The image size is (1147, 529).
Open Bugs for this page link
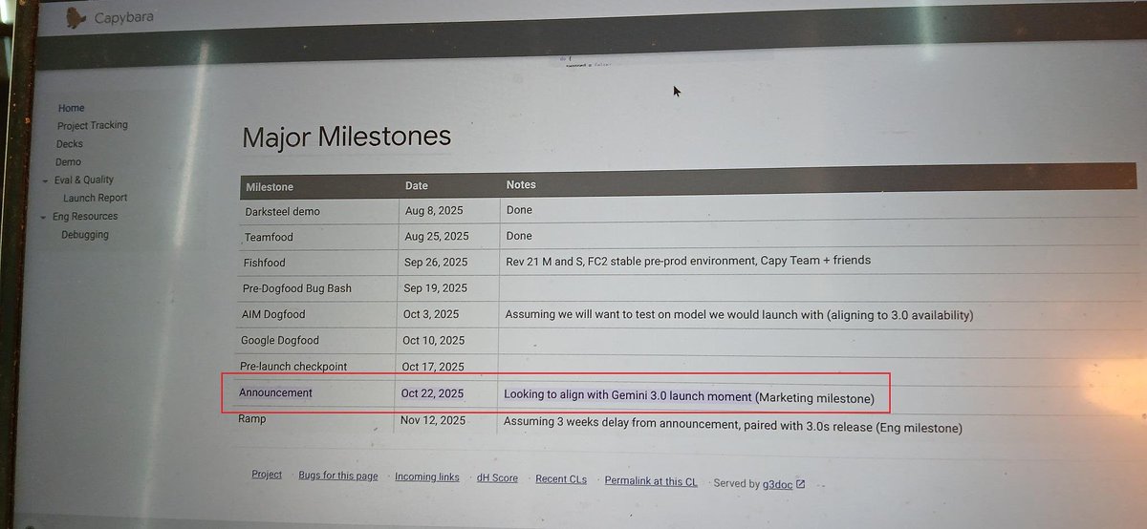click(x=338, y=476)
